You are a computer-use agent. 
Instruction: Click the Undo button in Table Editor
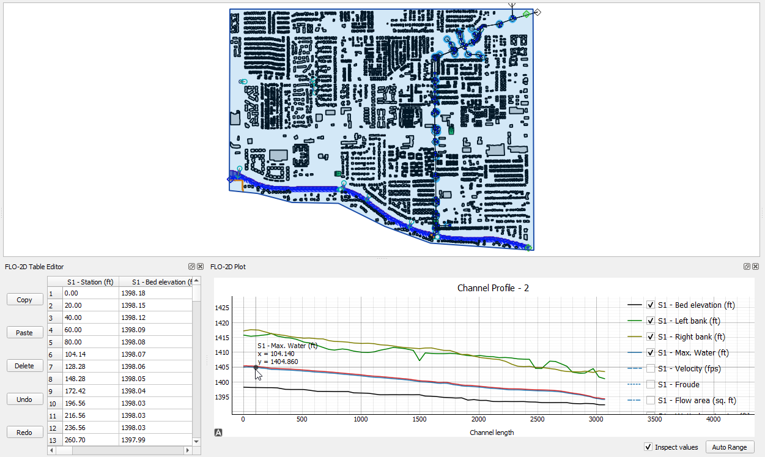(24, 399)
